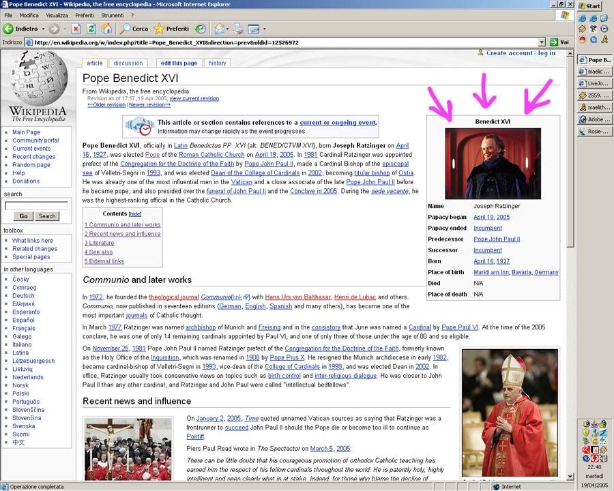Open the current or ongoing event link
Screen dimensions: 614x491
tap(338, 122)
